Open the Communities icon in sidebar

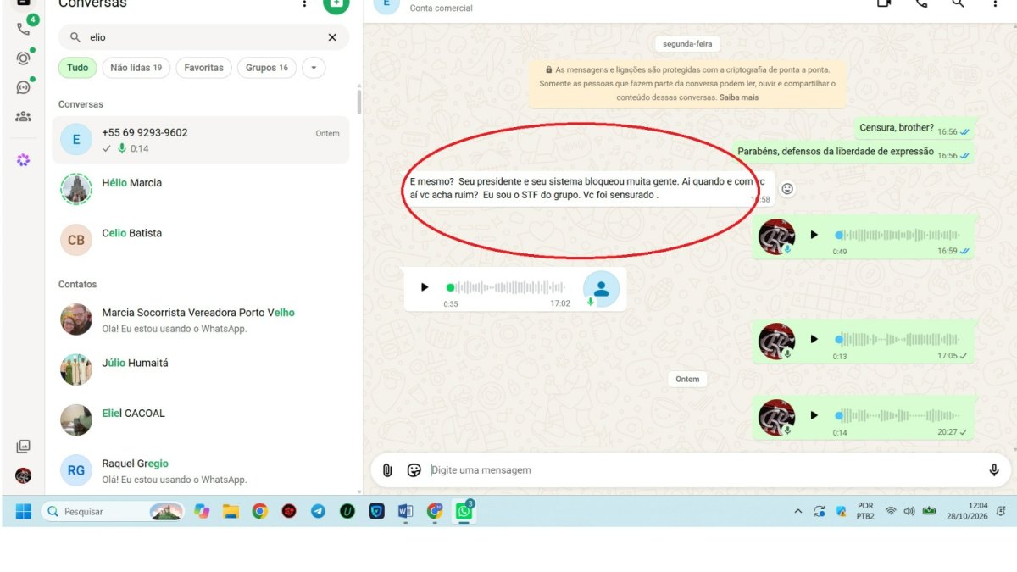(23, 117)
